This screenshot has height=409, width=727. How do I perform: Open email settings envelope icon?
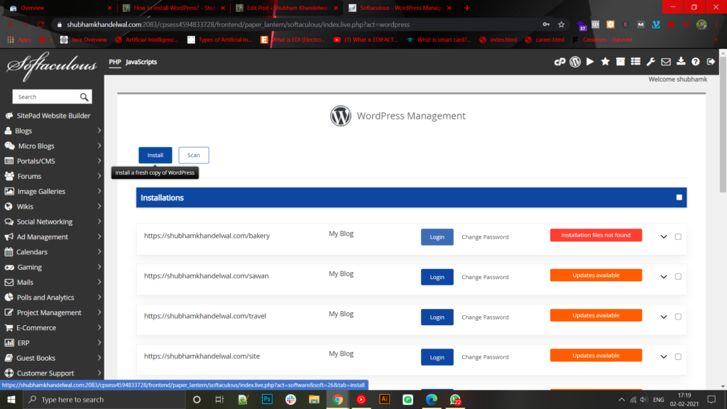point(666,62)
